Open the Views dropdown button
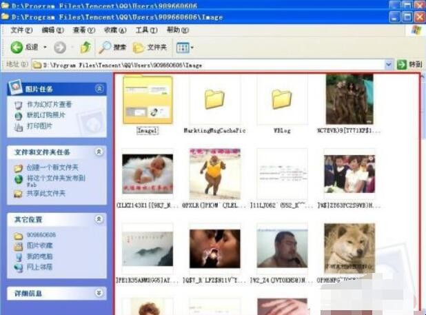 [185, 48]
